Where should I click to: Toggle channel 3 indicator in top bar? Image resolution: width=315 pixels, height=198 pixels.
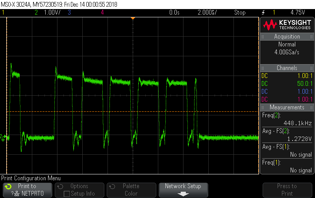tap(69, 13)
